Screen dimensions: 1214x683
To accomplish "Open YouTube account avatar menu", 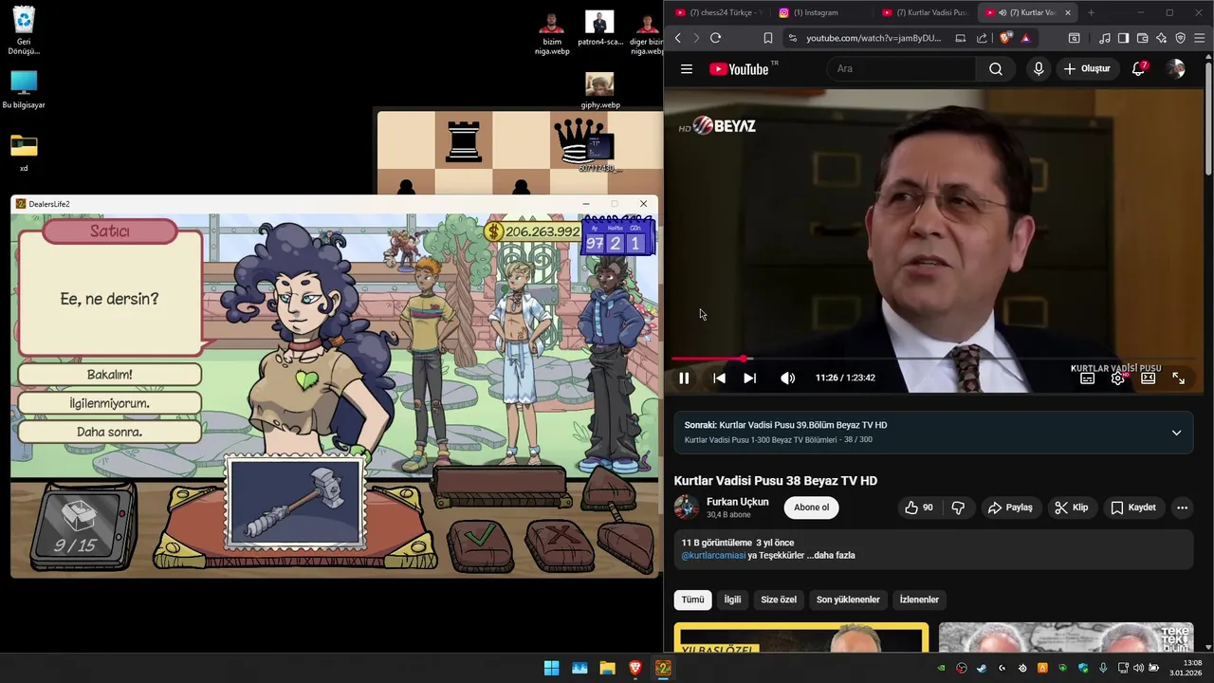I will tap(1176, 68).
